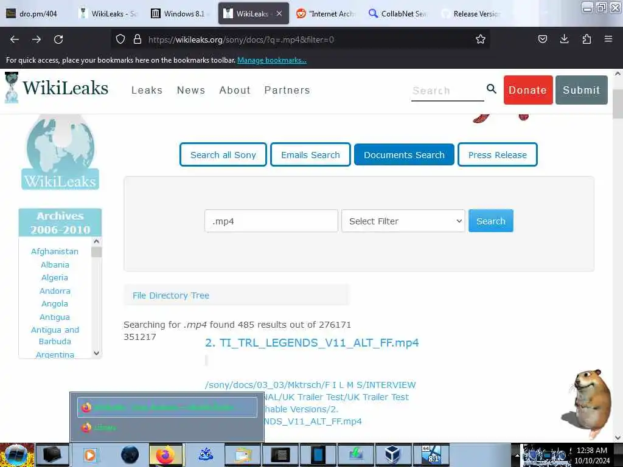Image resolution: width=623 pixels, height=467 pixels.
Task: Select the Emails Search button
Action: (310, 154)
